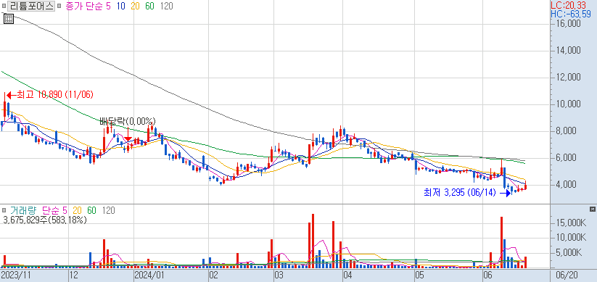
Task: Click the 3,675,829주(583,18%) volume value
Action: coord(44,220)
